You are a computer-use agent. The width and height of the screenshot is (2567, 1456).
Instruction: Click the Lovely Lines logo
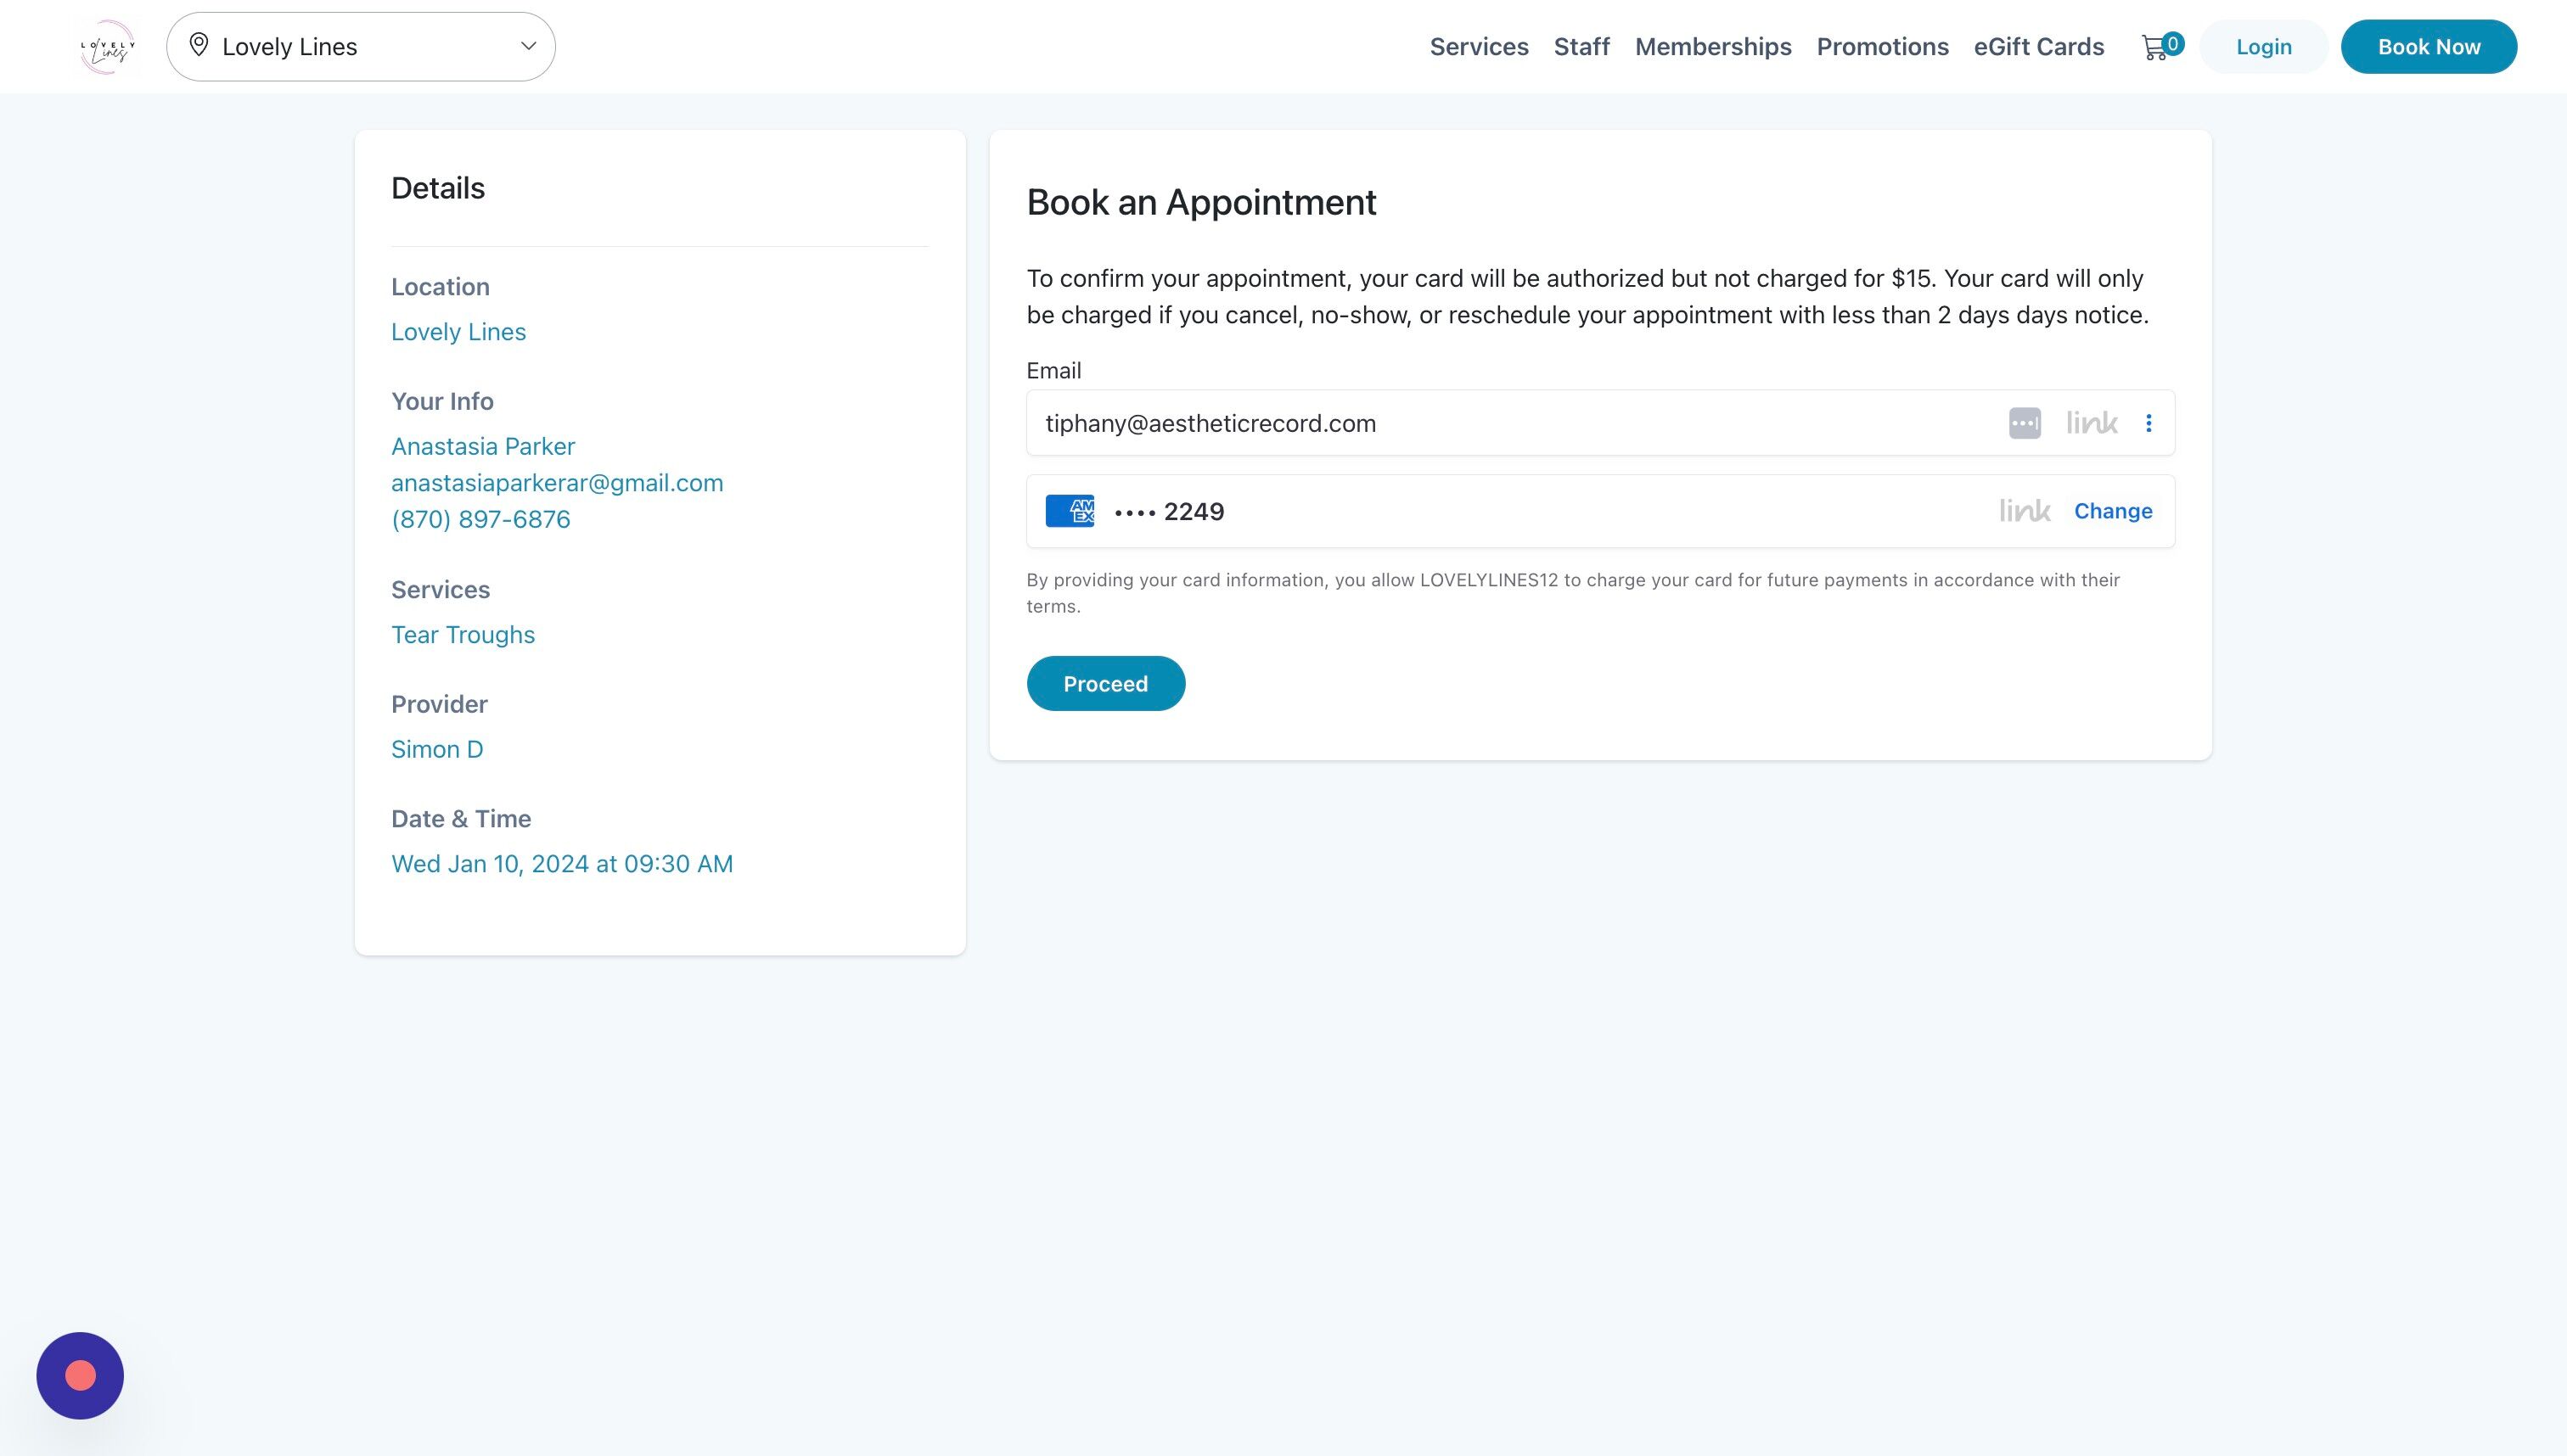107,47
